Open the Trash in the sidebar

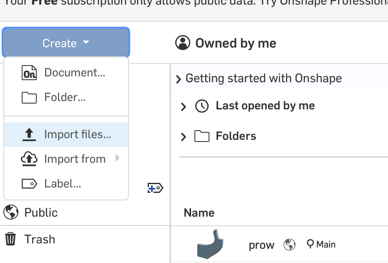click(x=39, y=239)
